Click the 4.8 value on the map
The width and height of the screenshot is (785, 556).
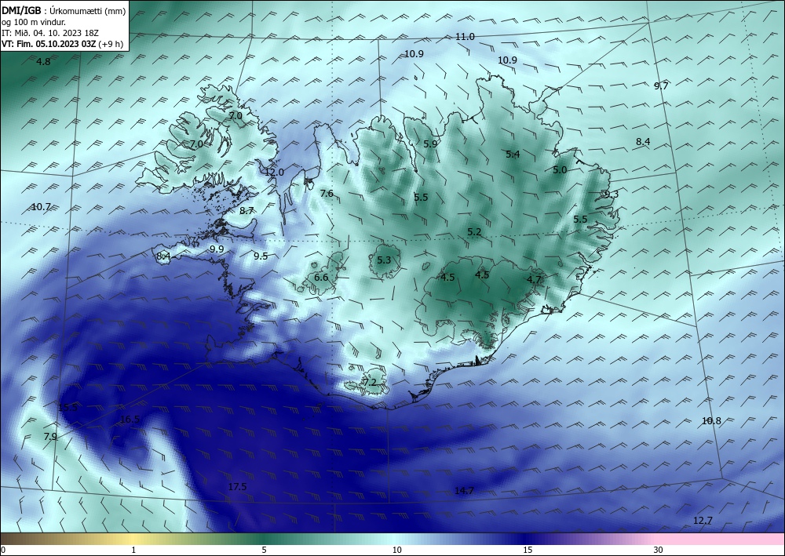pos(44,62)
